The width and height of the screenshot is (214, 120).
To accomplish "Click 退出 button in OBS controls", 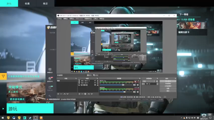I will point(168,91).
